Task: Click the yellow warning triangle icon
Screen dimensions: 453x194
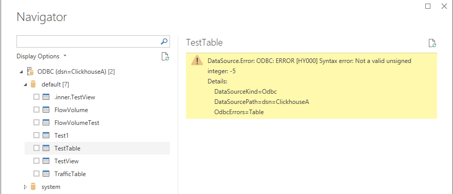Action: click(x=197, y=61)
